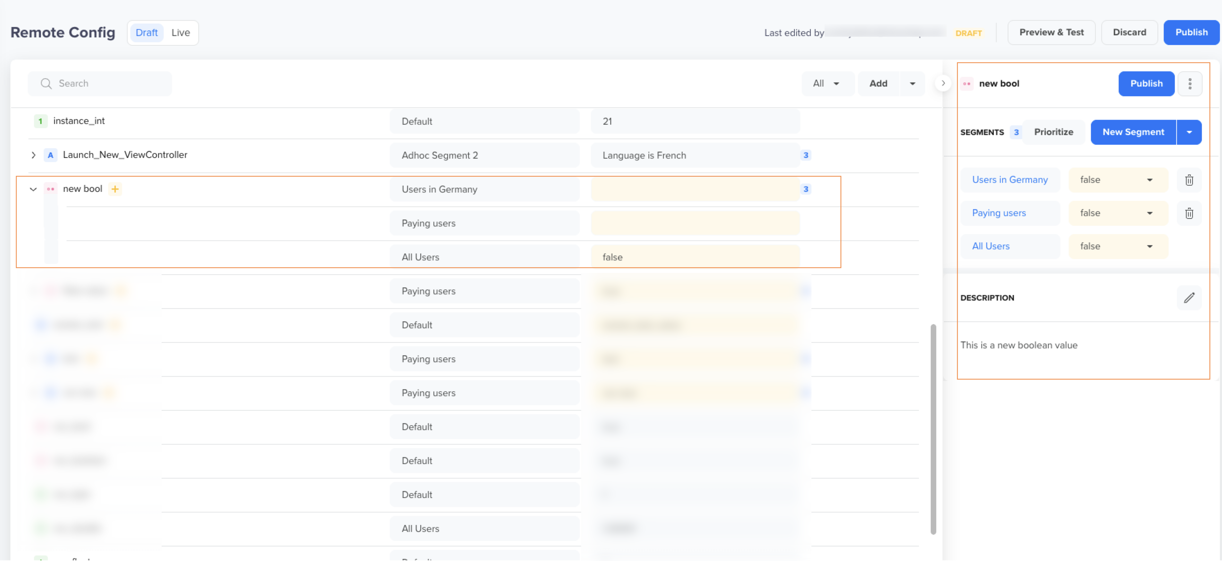1222x561 pixels.
Task: Click the Discard button
Action: 1129,33
